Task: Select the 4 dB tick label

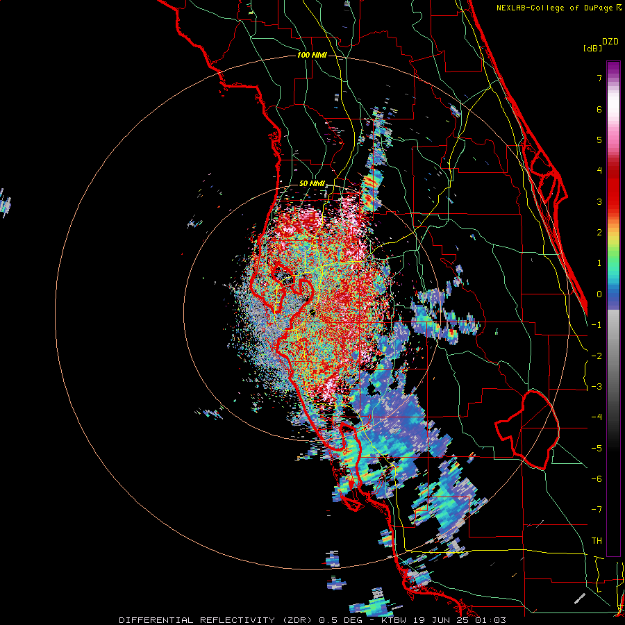Action: 599,171
